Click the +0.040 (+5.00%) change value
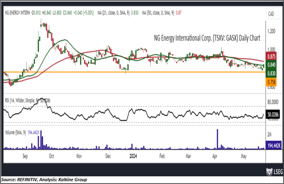 point(84,13)
